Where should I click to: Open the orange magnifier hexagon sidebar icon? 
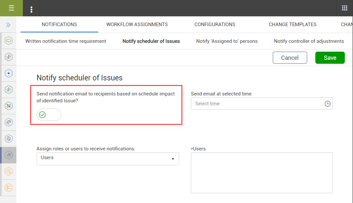(x=9, y=171)
